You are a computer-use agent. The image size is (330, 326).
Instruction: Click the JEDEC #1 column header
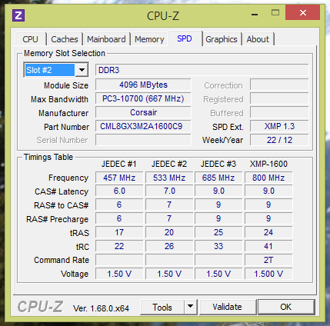[118, 164]
